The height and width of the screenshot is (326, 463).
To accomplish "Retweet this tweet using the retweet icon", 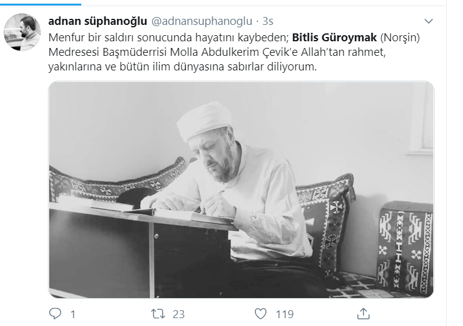I will click(x=158, y=314).
